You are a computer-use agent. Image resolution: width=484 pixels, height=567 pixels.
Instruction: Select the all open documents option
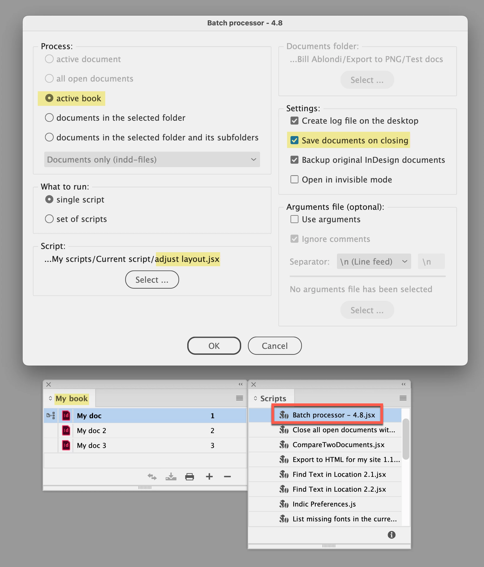(49, 78)
